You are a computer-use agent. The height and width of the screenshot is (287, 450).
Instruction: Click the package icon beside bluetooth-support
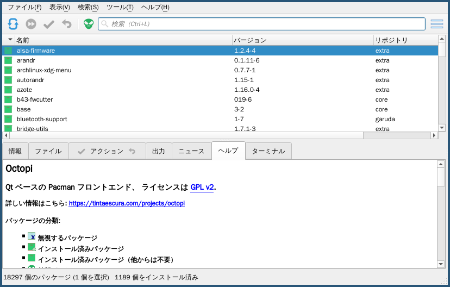click(x=8, y=119)
